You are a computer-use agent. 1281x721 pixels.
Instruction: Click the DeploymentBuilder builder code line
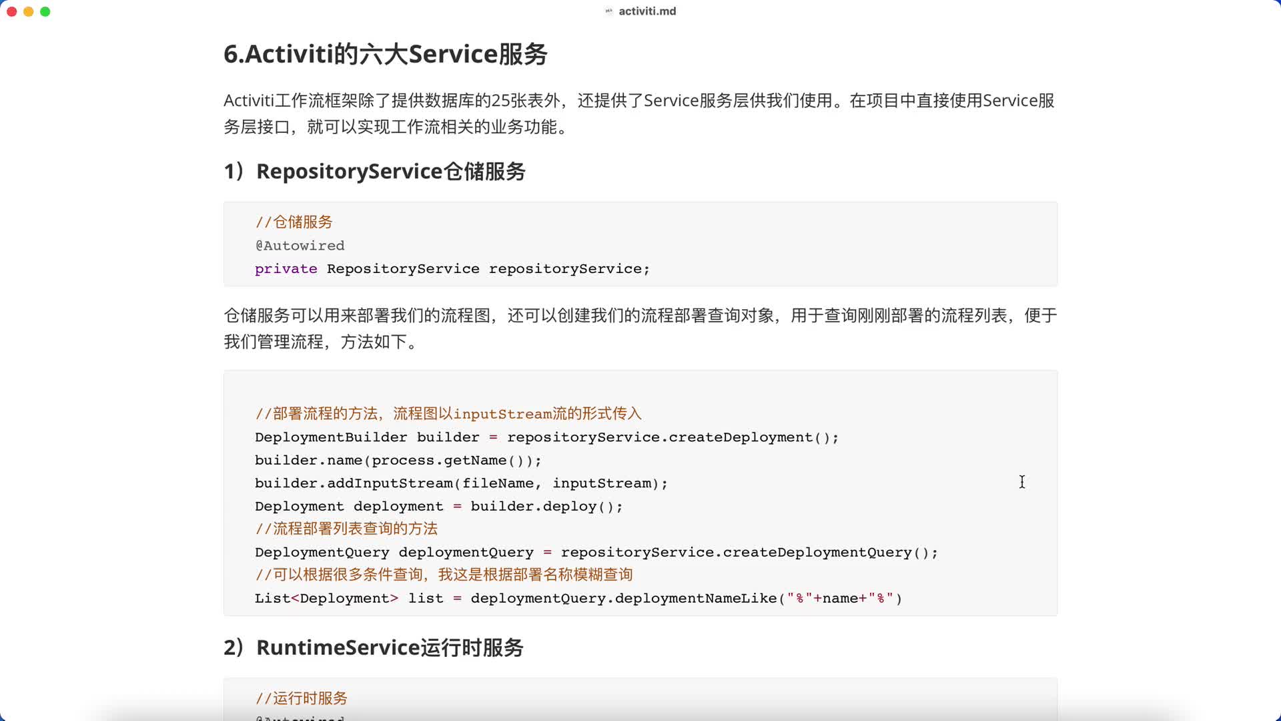point(547,437)
